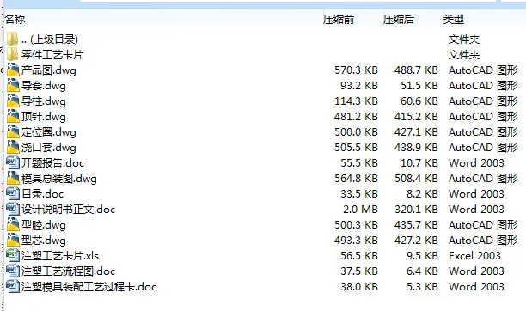Select the file name 导柱.dwg
526x311 pixels.
pos(44,101)
